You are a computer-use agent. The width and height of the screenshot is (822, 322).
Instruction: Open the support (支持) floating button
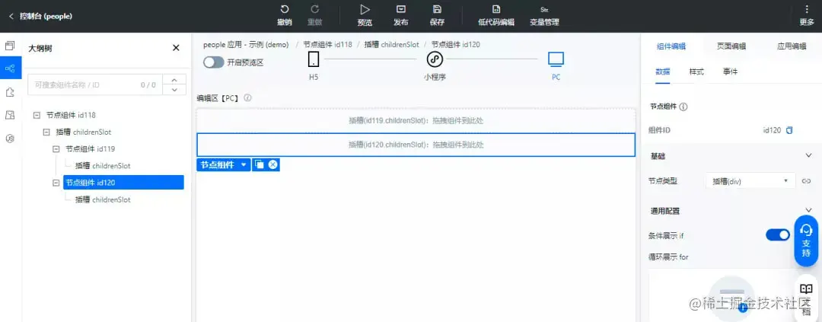pos(806,241)
